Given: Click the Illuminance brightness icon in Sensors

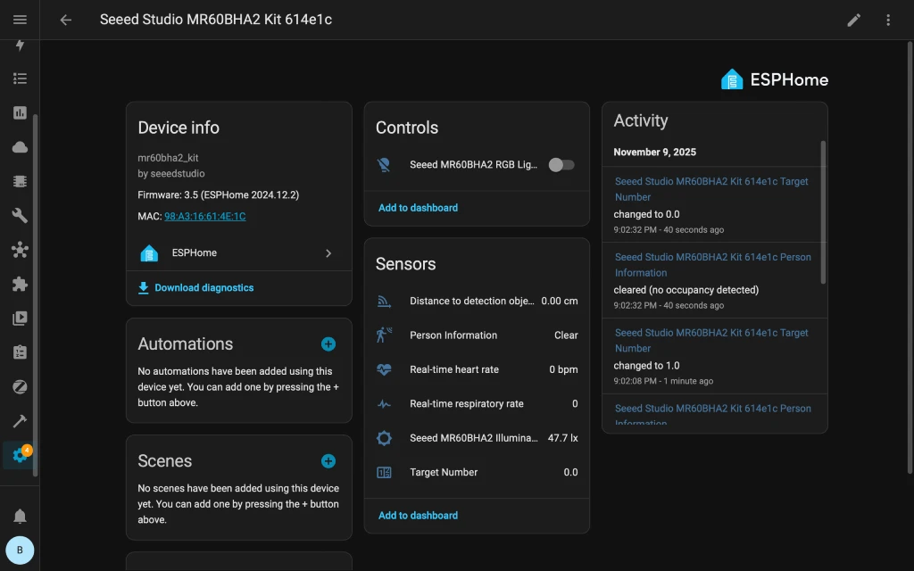Looking at the screenshot, I should click(384, 438).
